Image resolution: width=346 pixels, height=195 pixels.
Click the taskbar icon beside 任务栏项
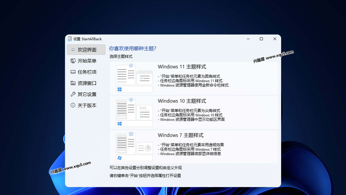tap(73, 72)
